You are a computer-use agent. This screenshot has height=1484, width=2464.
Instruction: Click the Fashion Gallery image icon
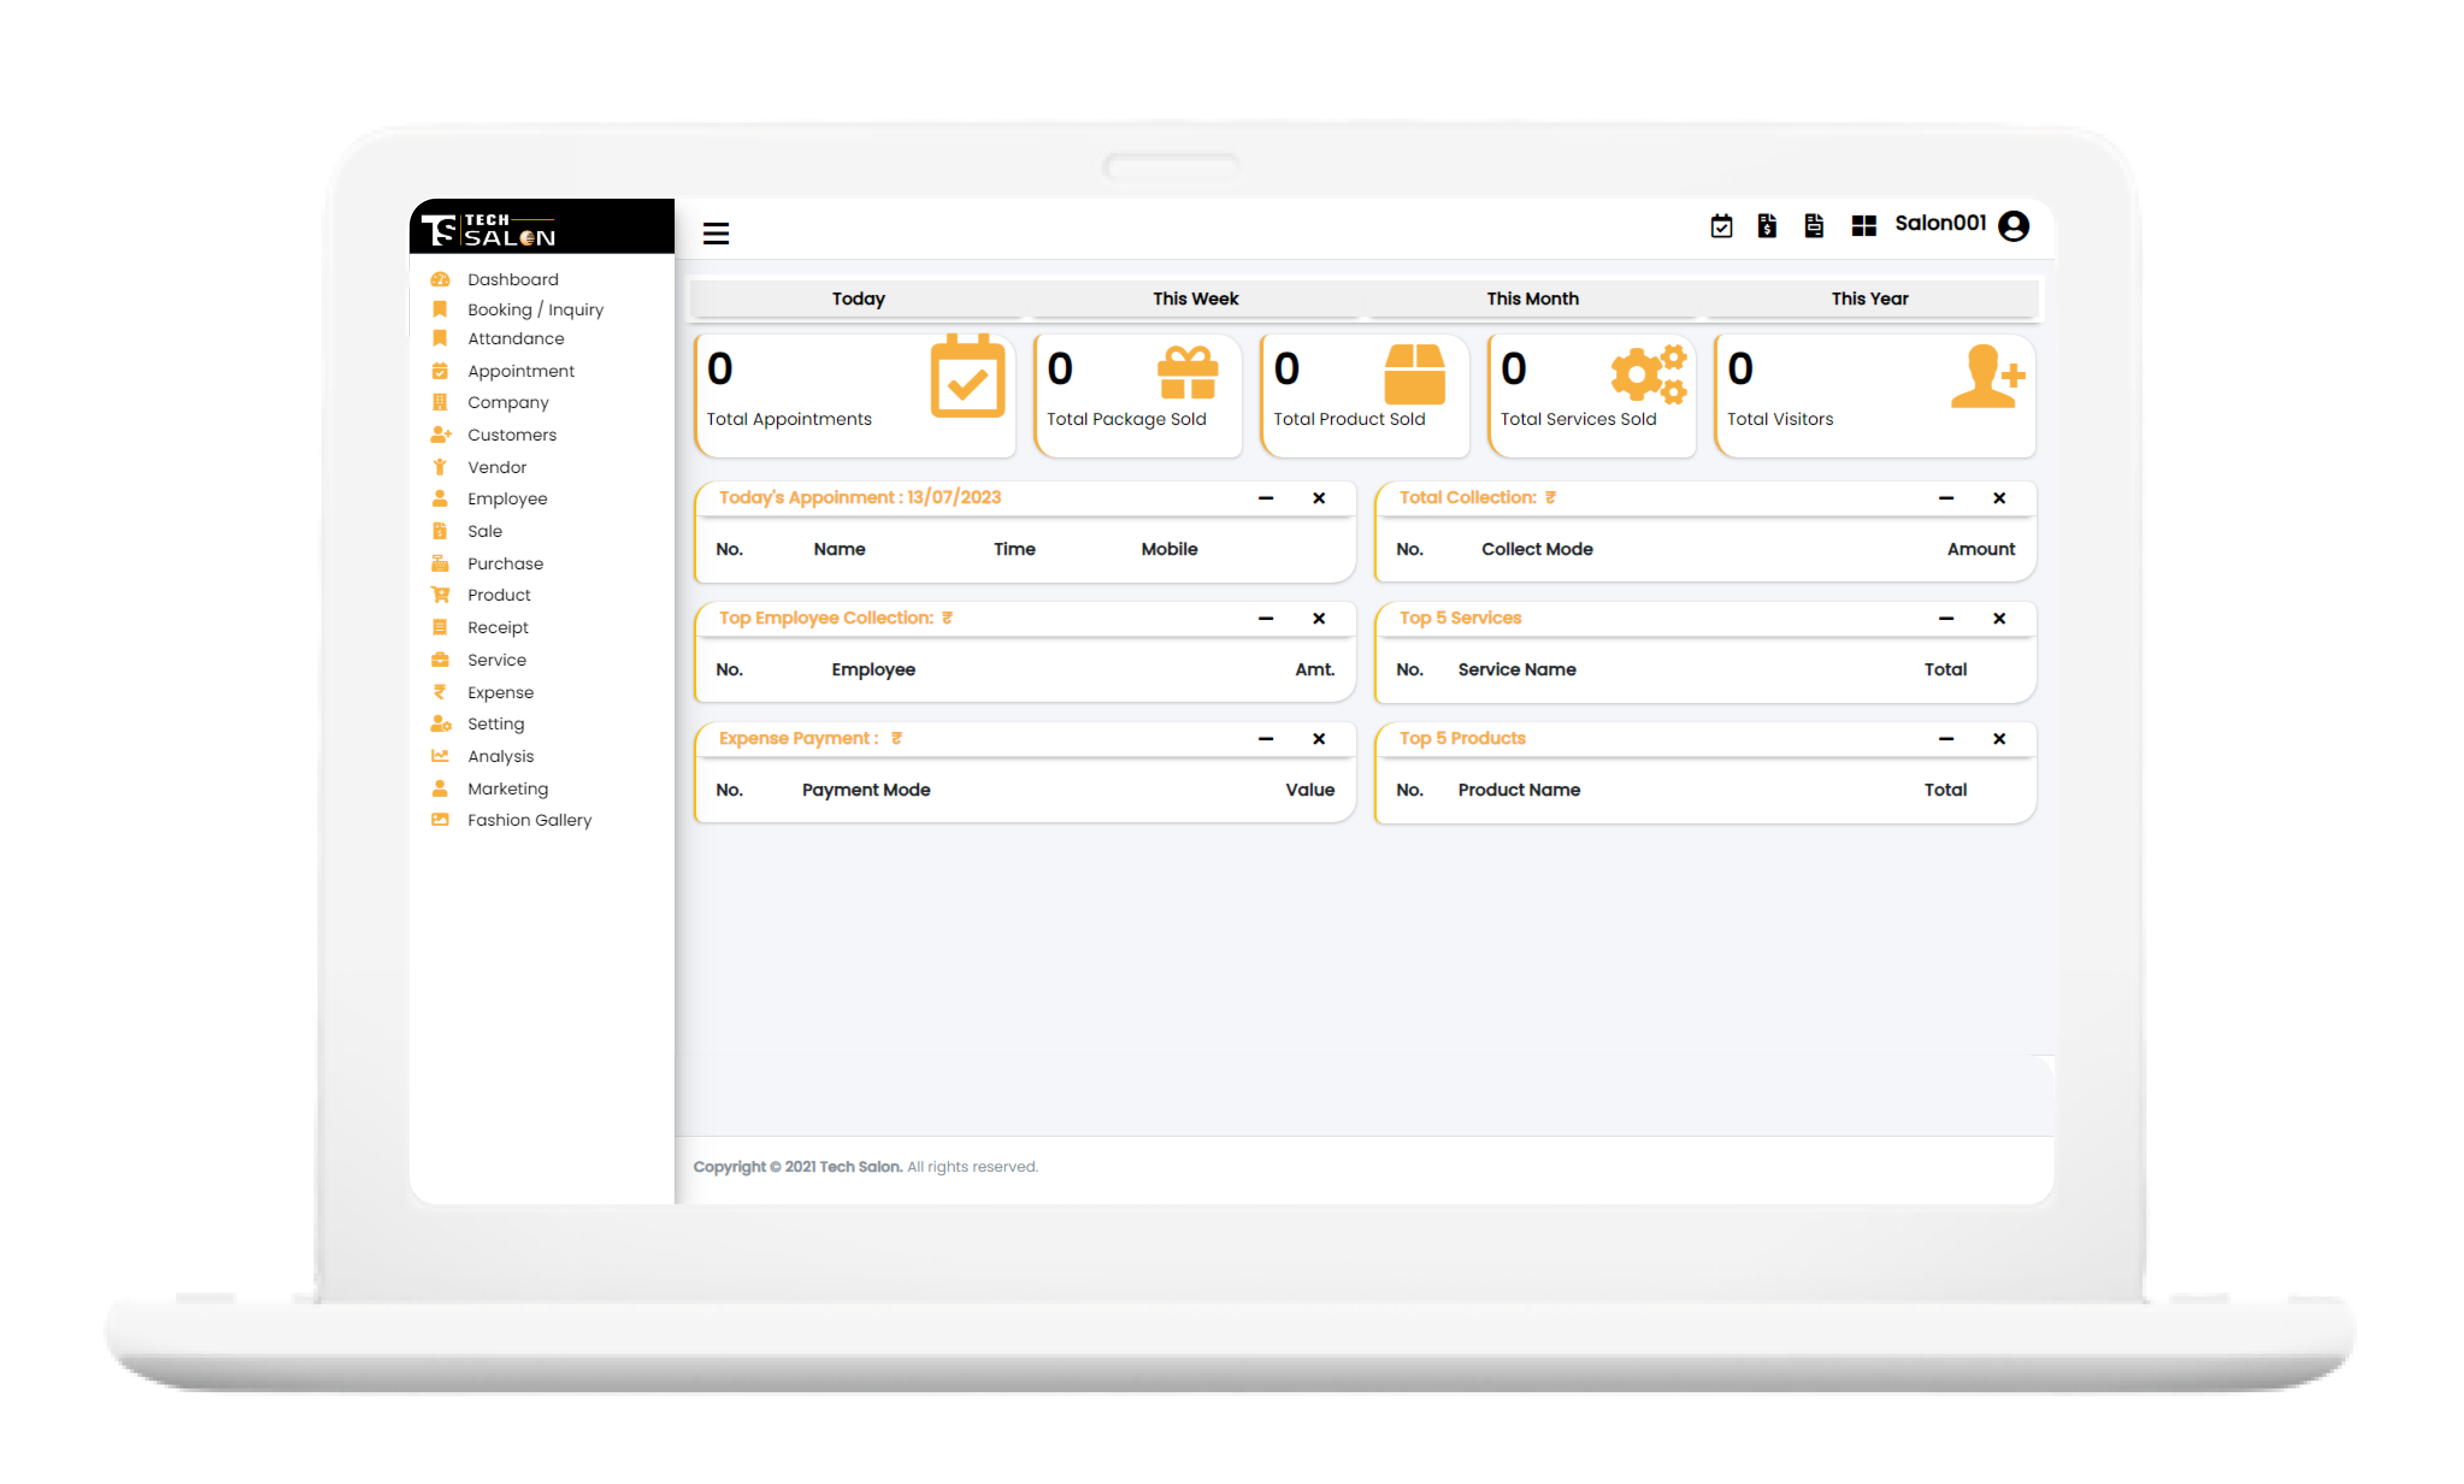[440, 819]
